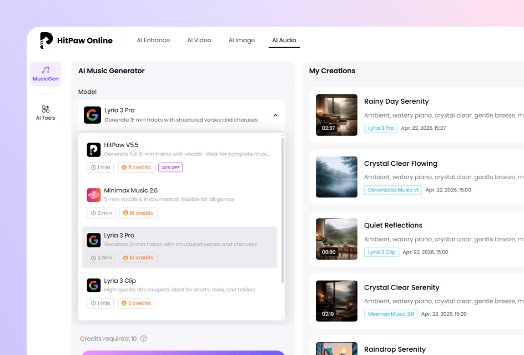Select the Lyria 3 Clip model option

179,292
